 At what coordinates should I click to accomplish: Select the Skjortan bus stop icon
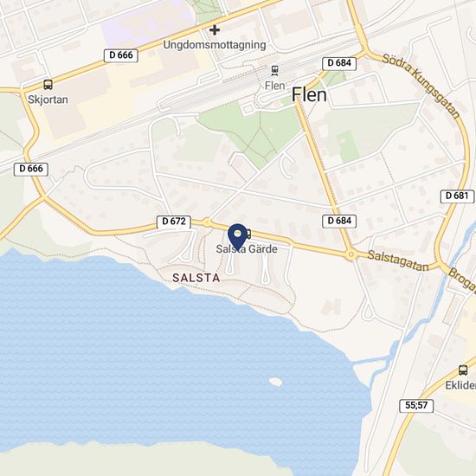click(x=48, y=85)
